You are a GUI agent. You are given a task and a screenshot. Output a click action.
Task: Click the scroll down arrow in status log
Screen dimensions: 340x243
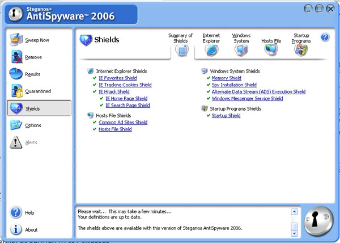294,233
